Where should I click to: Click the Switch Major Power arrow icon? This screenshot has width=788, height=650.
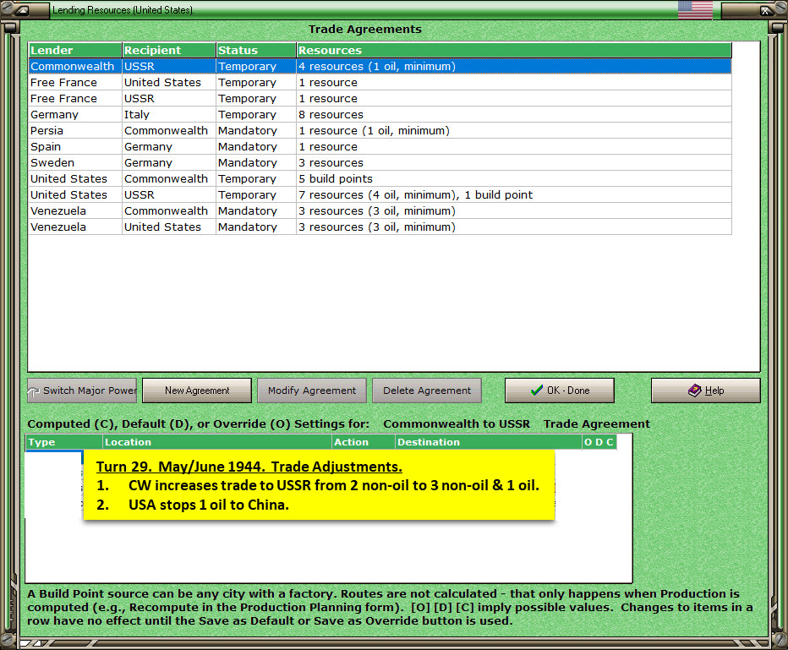pos(34,391)
